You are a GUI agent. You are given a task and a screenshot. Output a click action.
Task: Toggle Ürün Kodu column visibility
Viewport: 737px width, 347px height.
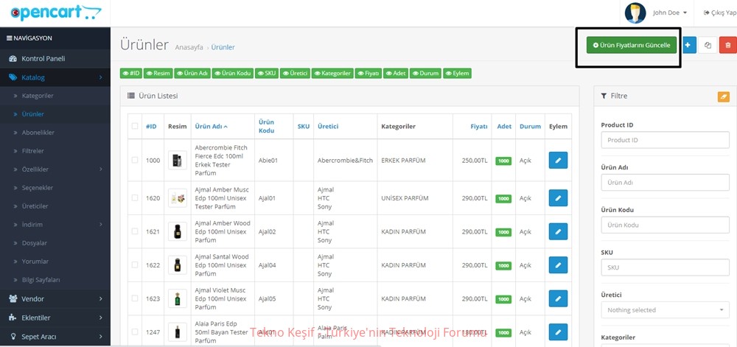pos(233,73)
